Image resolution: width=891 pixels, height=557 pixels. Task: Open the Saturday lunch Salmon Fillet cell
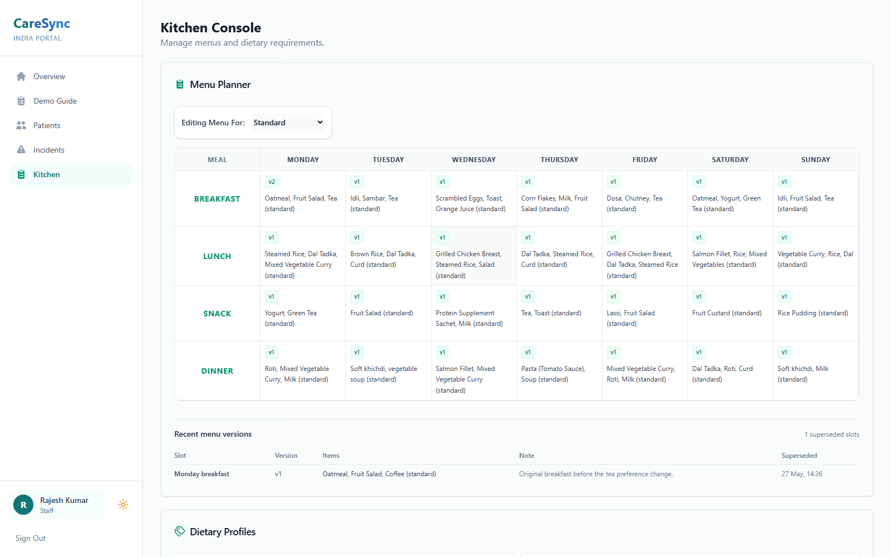click(x=730, y=256)
